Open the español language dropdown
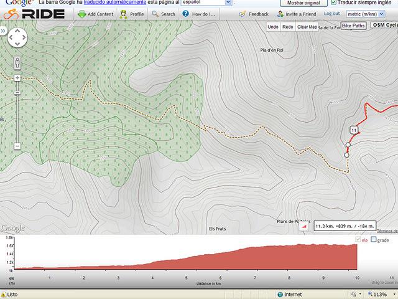 [206, 2]
